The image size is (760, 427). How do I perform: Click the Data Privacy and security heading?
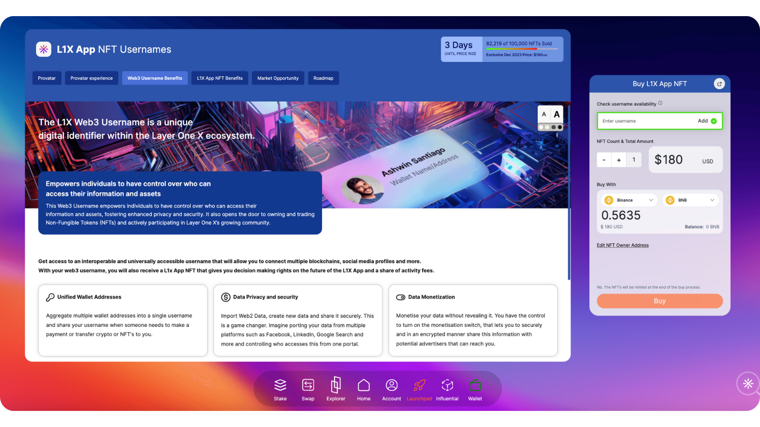pyautogui.click(x=266, y=297)
